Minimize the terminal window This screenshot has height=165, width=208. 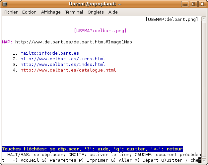click(185, 4)
